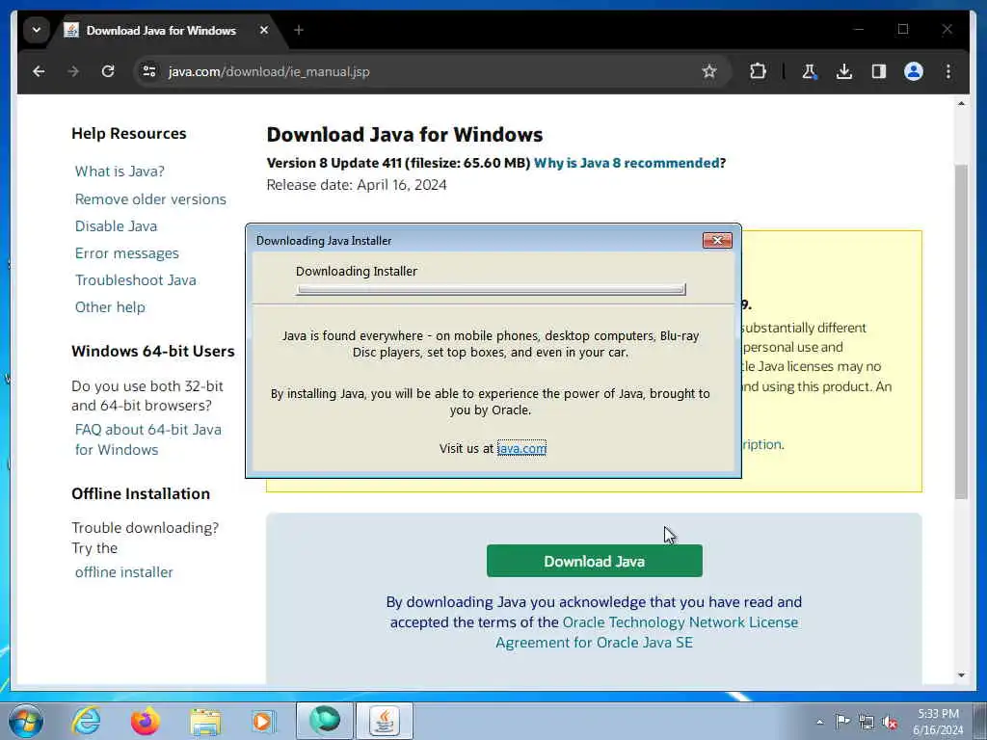Open Chrome three-dot menu

click(x=948, y=71)
